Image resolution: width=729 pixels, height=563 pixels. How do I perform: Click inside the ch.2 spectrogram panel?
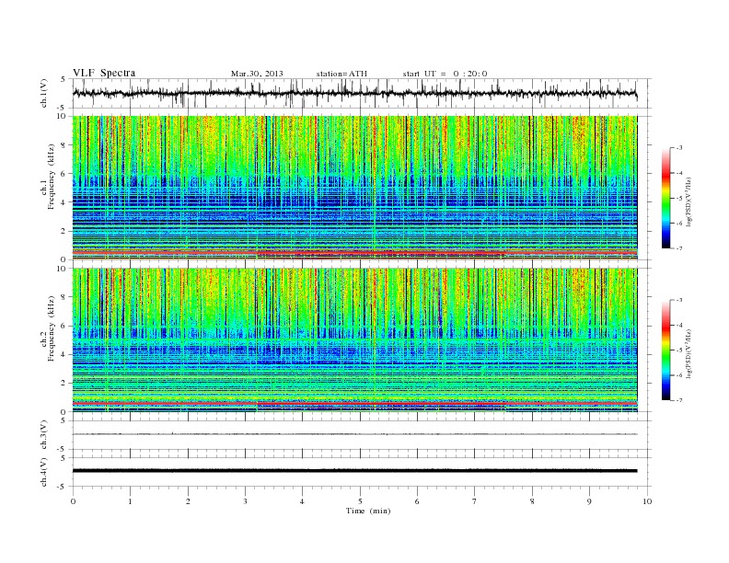point(354,339)
